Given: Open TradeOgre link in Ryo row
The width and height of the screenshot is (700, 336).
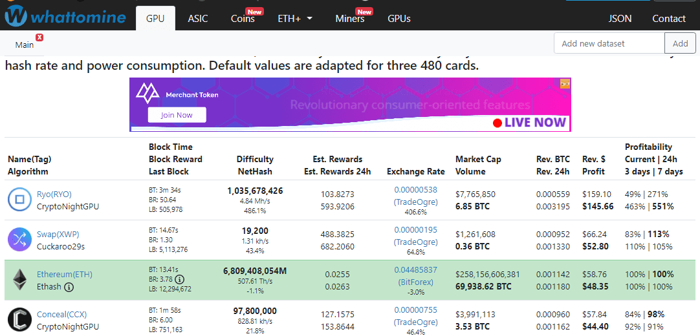Looking at the screenshot, I should click(x=415, y=202).
